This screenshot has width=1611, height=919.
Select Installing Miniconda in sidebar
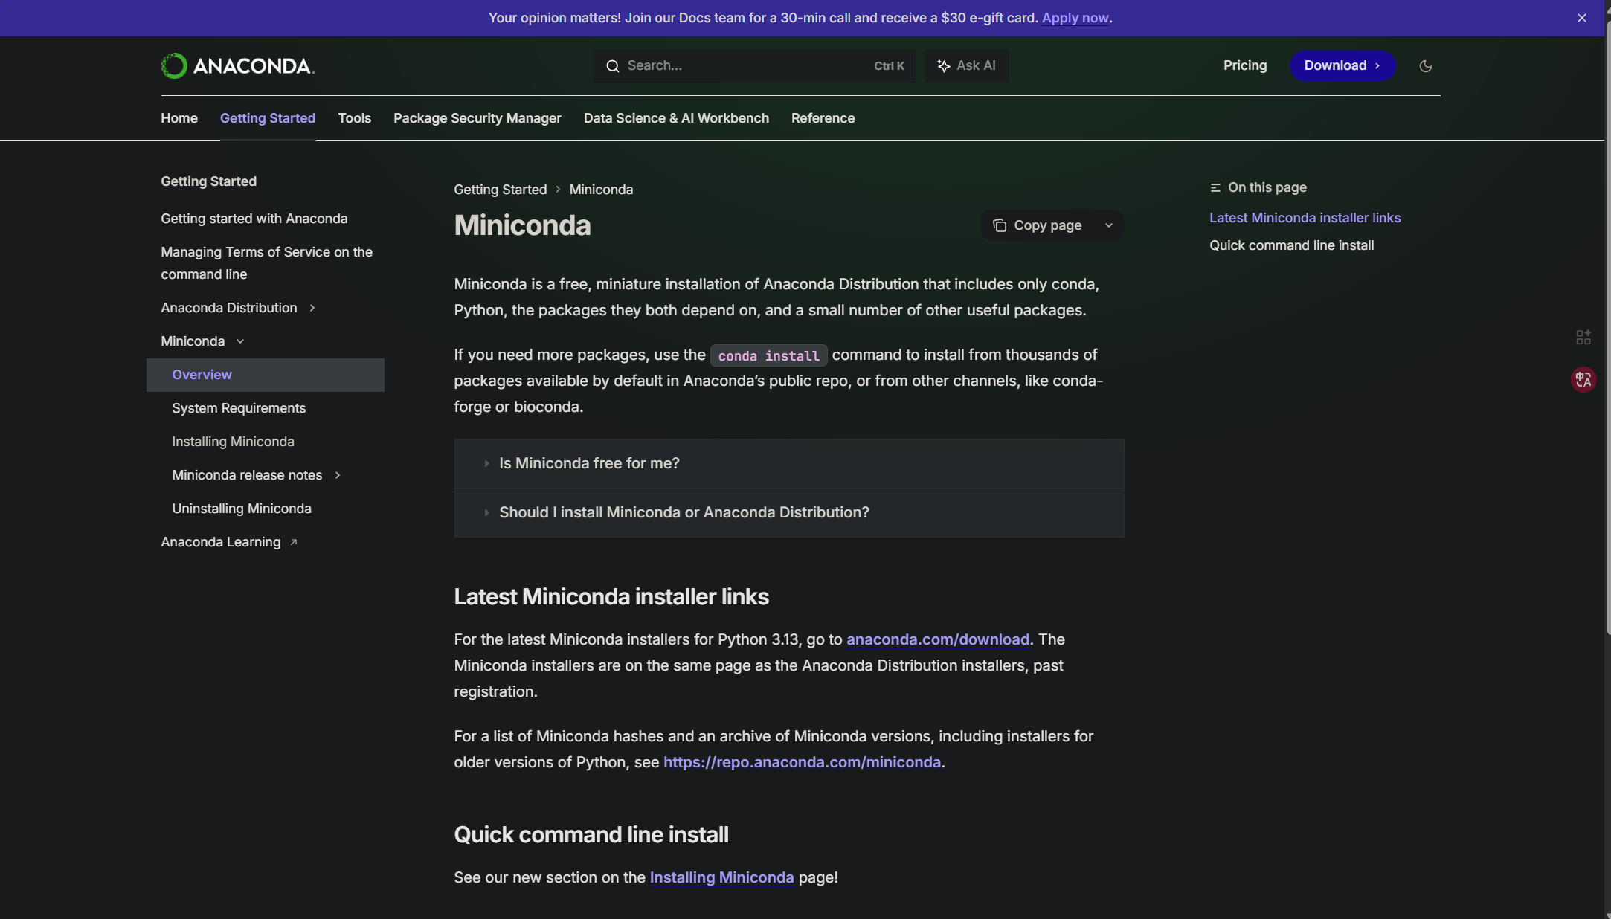pyautogui.click(x=233, y=442)
